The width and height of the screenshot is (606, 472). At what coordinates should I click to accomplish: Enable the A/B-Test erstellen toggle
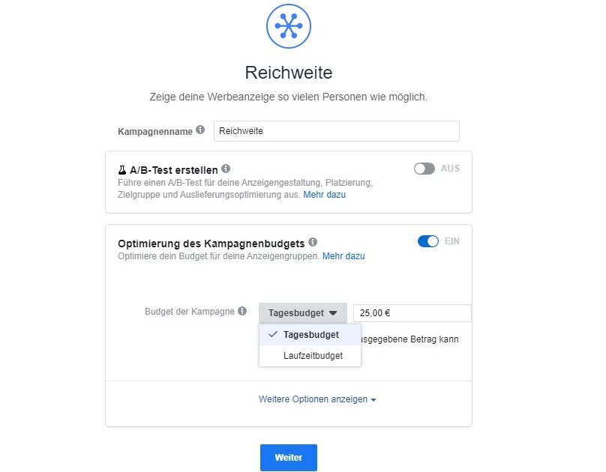pos(426,168)
